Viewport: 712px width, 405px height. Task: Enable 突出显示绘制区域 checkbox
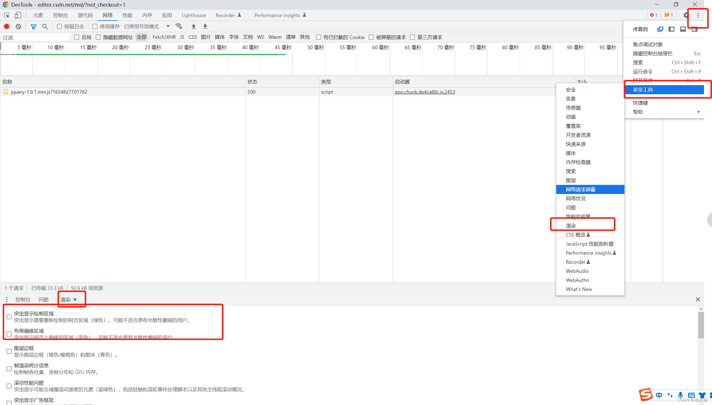(9, 317)
